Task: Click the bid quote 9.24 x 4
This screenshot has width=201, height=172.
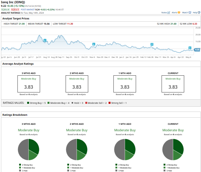Action: point(5,9)
